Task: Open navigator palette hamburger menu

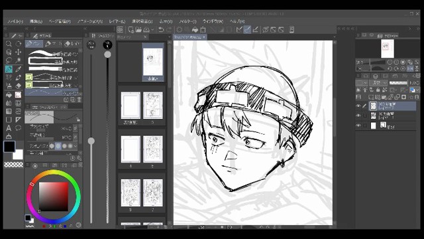Action: [358, 35]
